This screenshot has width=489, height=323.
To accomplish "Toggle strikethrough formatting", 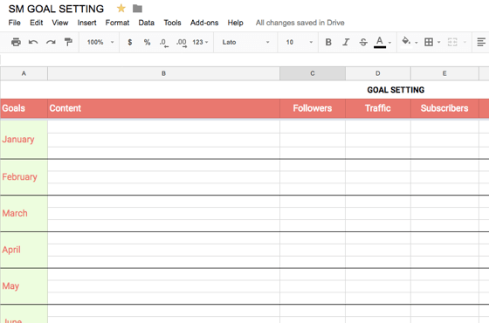I will pos(363,42).
